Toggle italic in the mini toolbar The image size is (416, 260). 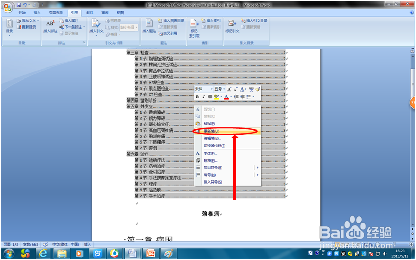[x=204, y=96]
